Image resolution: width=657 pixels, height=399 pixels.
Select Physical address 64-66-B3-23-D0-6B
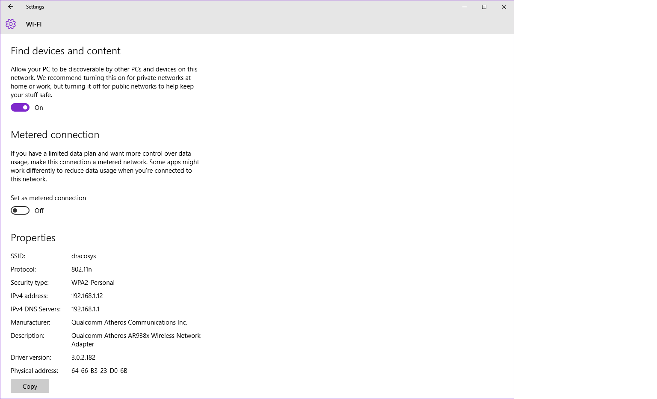[99, 371]
